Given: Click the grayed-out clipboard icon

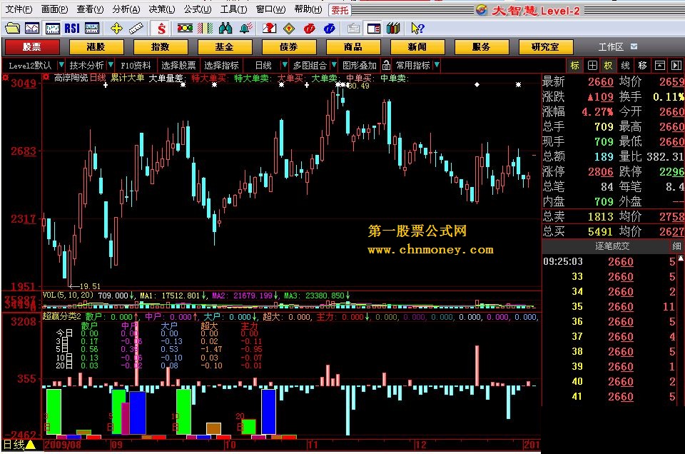Looking at the screenshot, I should (x=353, y=29).
